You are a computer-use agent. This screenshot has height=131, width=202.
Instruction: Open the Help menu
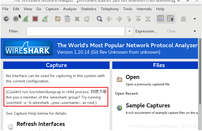(160, 9)
